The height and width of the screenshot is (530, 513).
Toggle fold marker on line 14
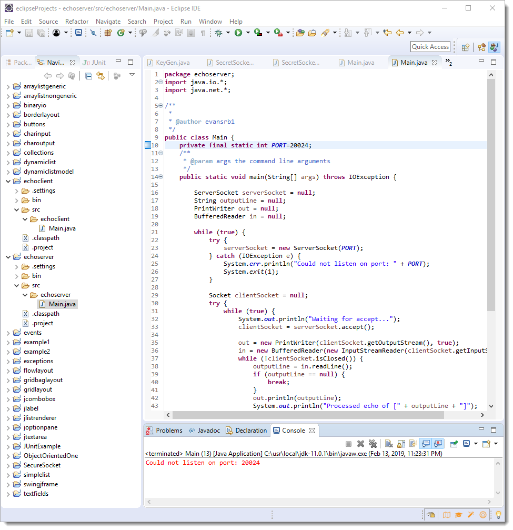pyautogui.click(x=161, y=177)
